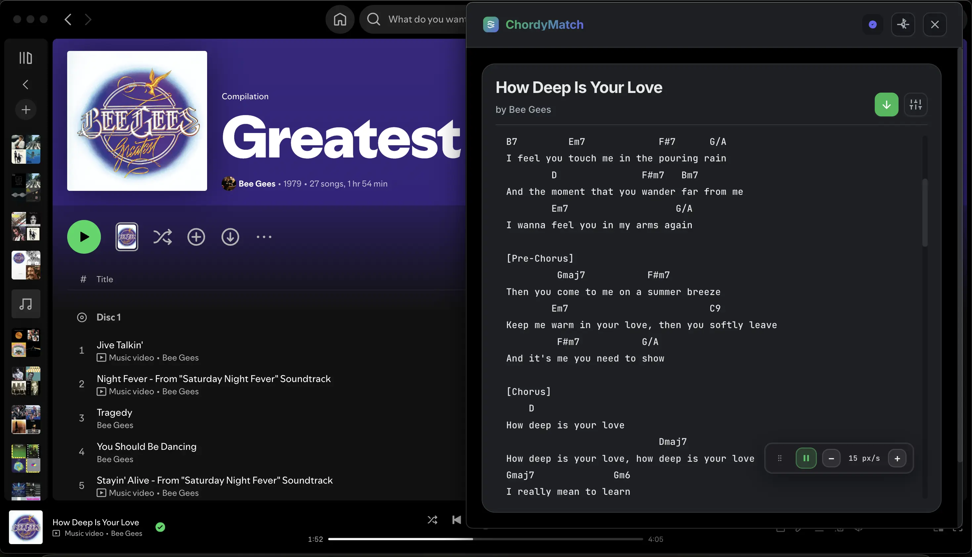
Task: Navigate back using the left arrow
Action: (68, 19)
